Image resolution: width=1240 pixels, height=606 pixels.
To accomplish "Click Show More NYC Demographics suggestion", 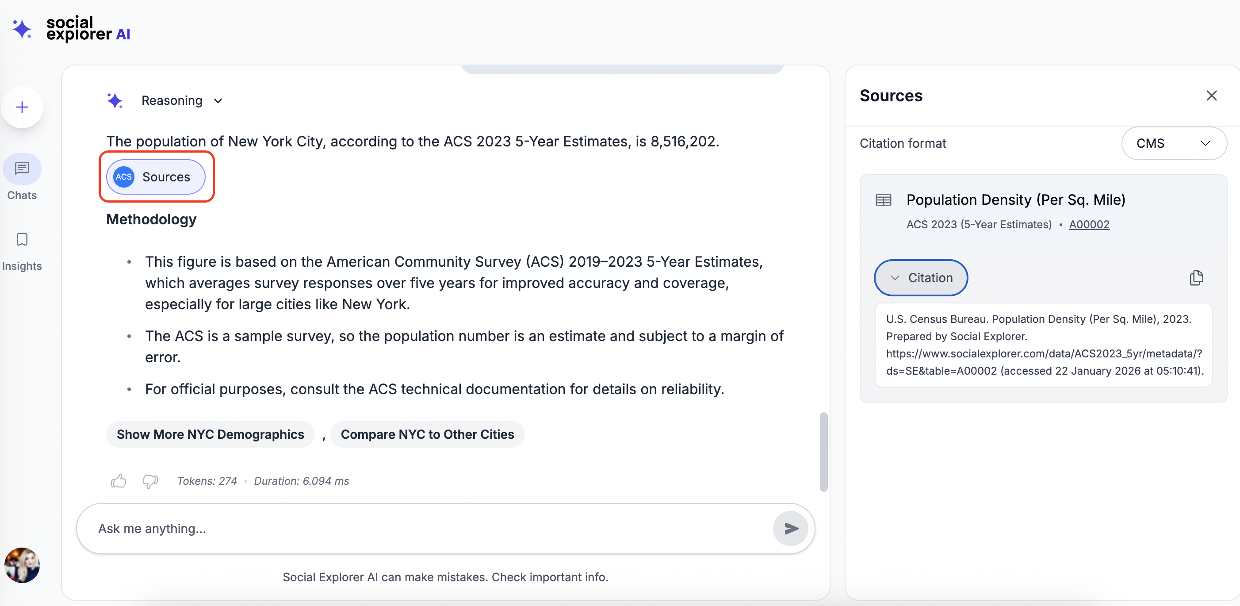I will point(210,434).
